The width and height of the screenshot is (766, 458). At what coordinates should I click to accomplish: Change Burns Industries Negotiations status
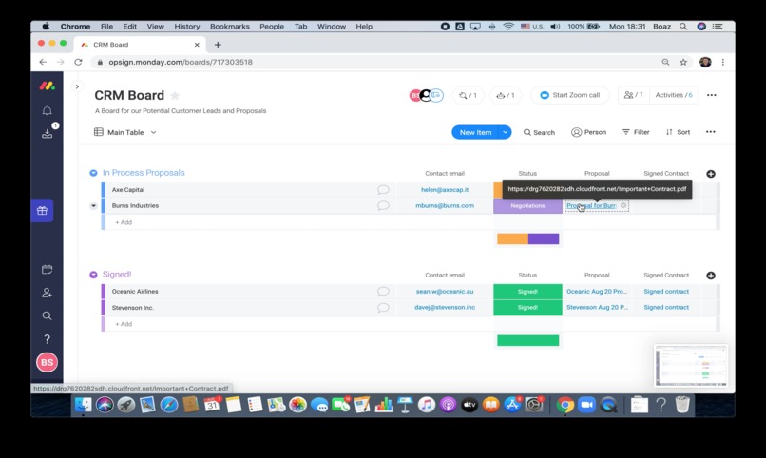pyautogui.click(x=527, y=205)
